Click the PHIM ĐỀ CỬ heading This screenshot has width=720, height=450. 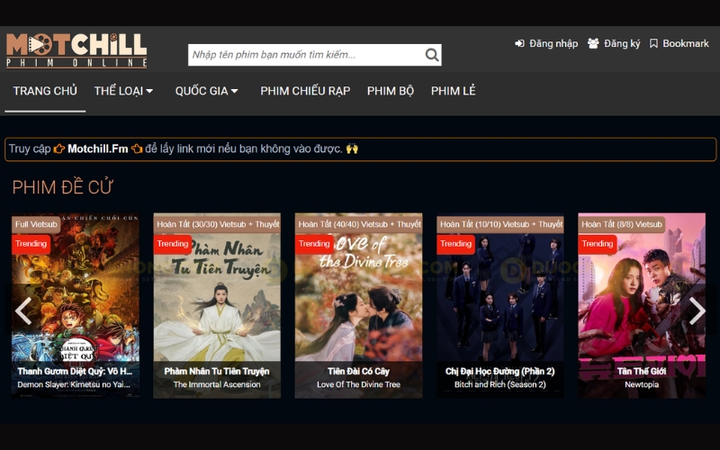[x=62, y=187]
